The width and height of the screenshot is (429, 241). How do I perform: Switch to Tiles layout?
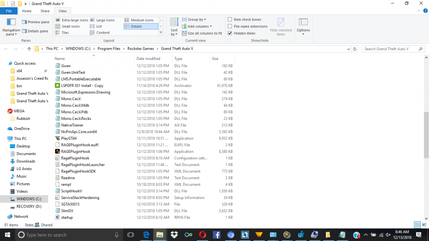pos(62,33)
